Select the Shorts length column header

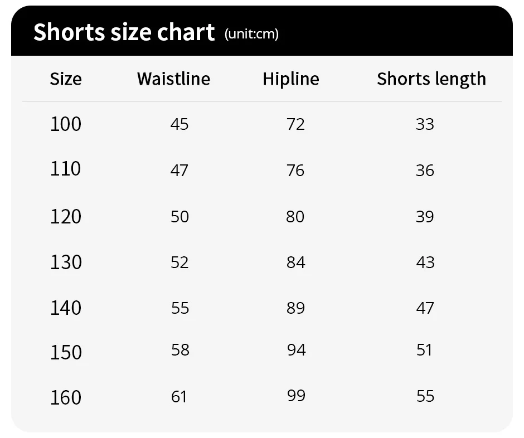click(431, 79)
